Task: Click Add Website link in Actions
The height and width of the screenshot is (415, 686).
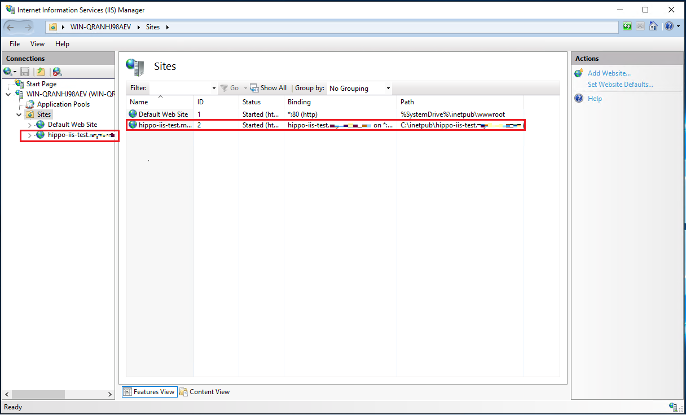Action: point(609,73)
